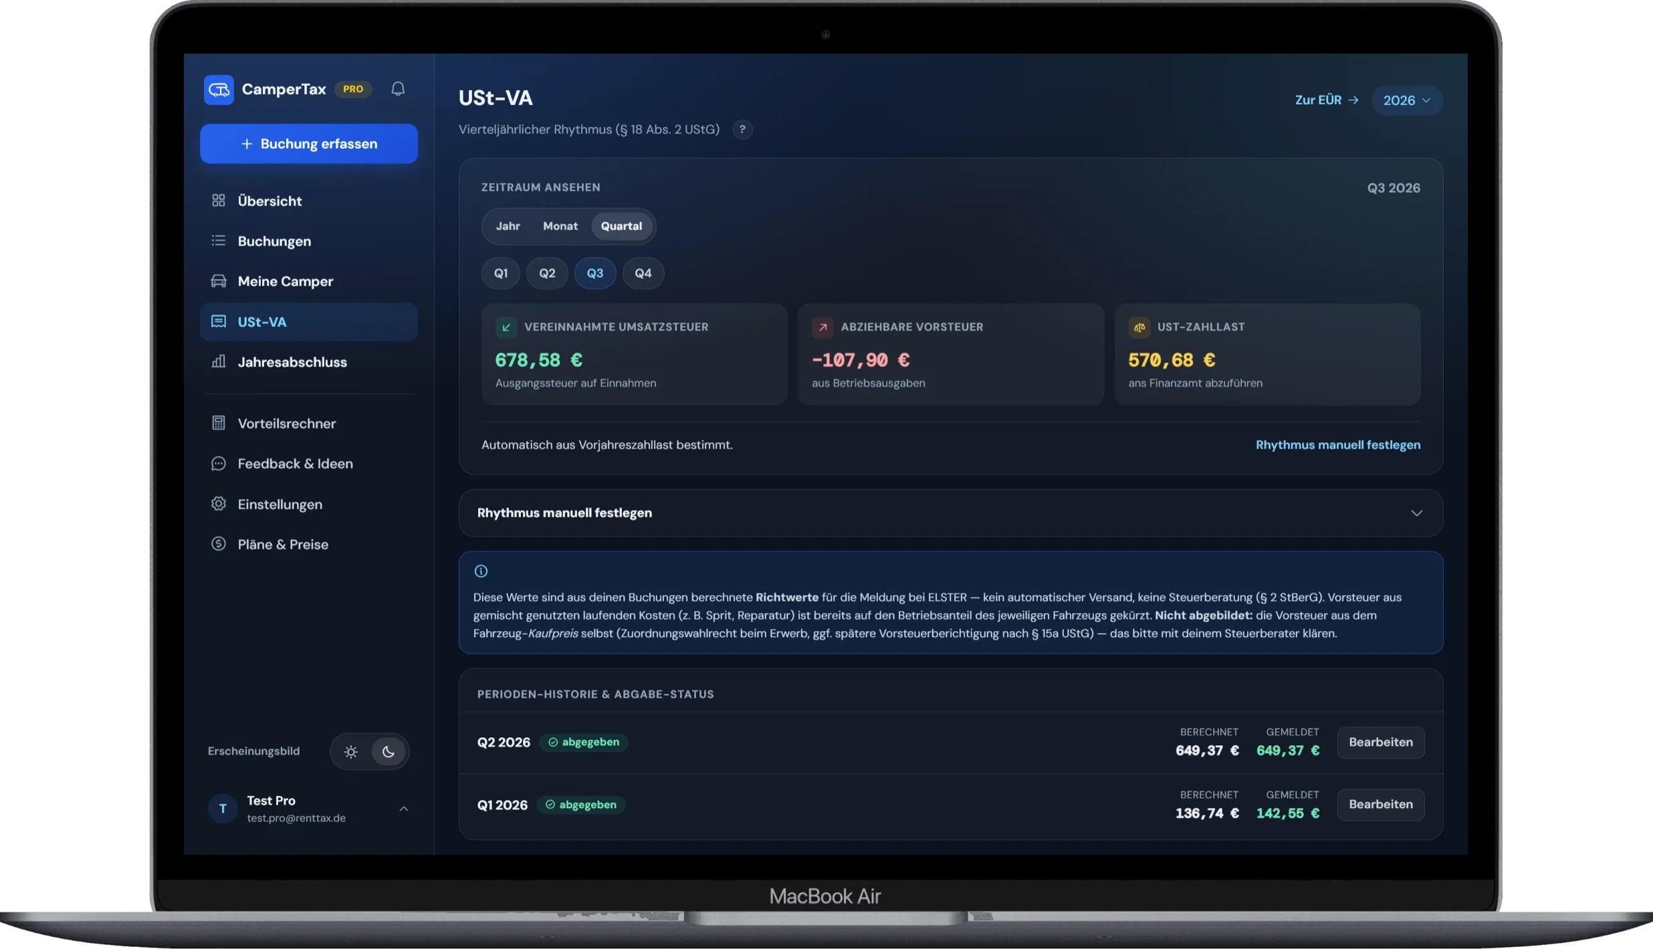Click the Feedback & Ideen chat icon
Screen dimensions: 1653x949
(219, 463)
